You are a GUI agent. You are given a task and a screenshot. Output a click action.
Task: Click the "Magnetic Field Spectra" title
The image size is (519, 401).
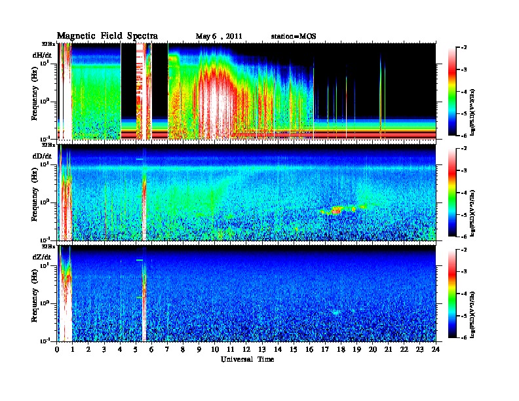(x=107, y=36)
